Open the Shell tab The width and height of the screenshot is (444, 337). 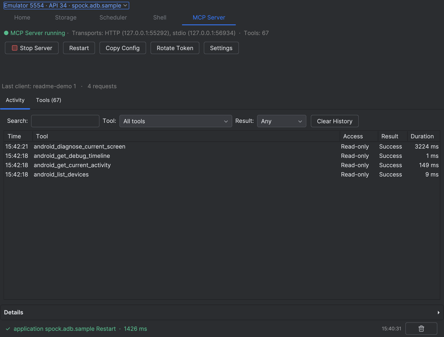pyautogui.click(x=160, y=17)
